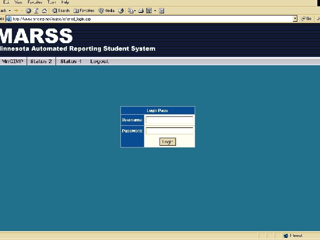320x240 pixels.
Task: Click the Username input field
Action: coord(169,120)
